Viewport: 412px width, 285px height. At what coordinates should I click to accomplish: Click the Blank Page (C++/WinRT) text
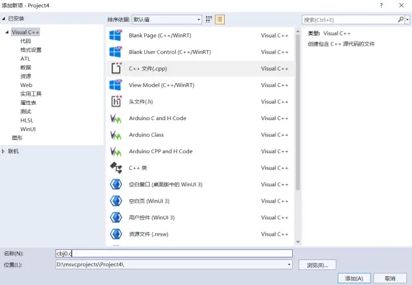(160, 35)
